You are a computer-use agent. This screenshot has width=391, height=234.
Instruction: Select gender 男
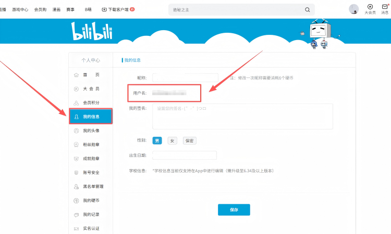pyautogui.click(x=157, y=141)
